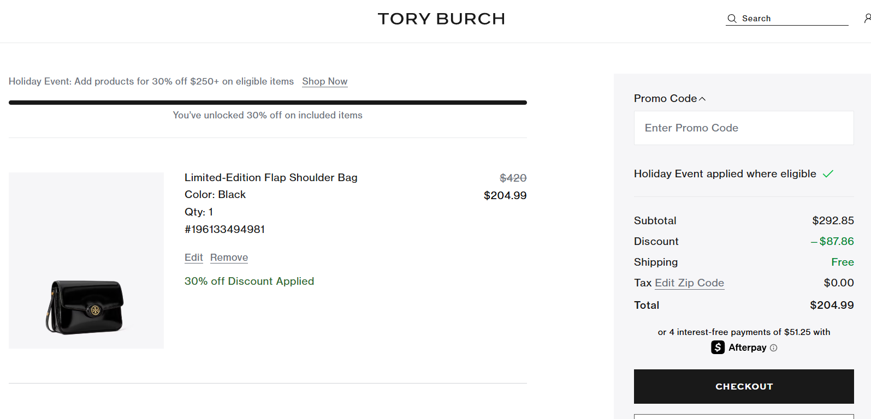Click the Holiday Event applied checkmark

[828, 174]
